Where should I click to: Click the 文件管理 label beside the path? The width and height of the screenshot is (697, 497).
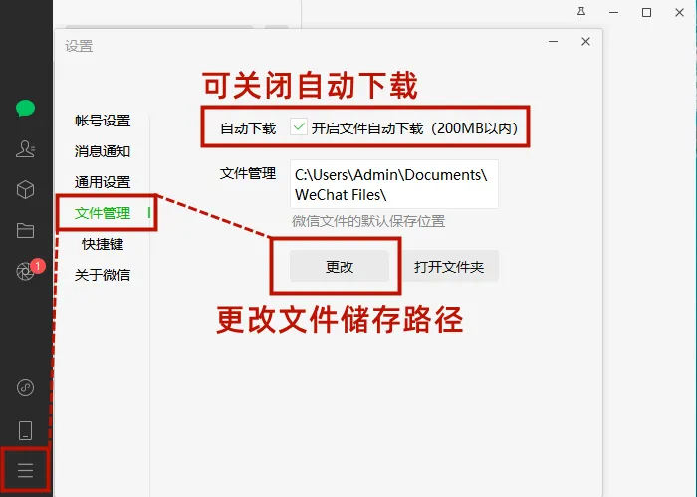coord(248,173)
